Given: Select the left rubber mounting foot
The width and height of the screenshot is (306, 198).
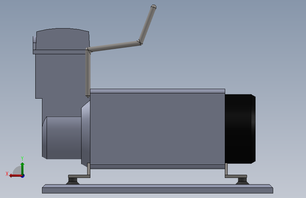Looking at the screenshot, I should point(73,181).
